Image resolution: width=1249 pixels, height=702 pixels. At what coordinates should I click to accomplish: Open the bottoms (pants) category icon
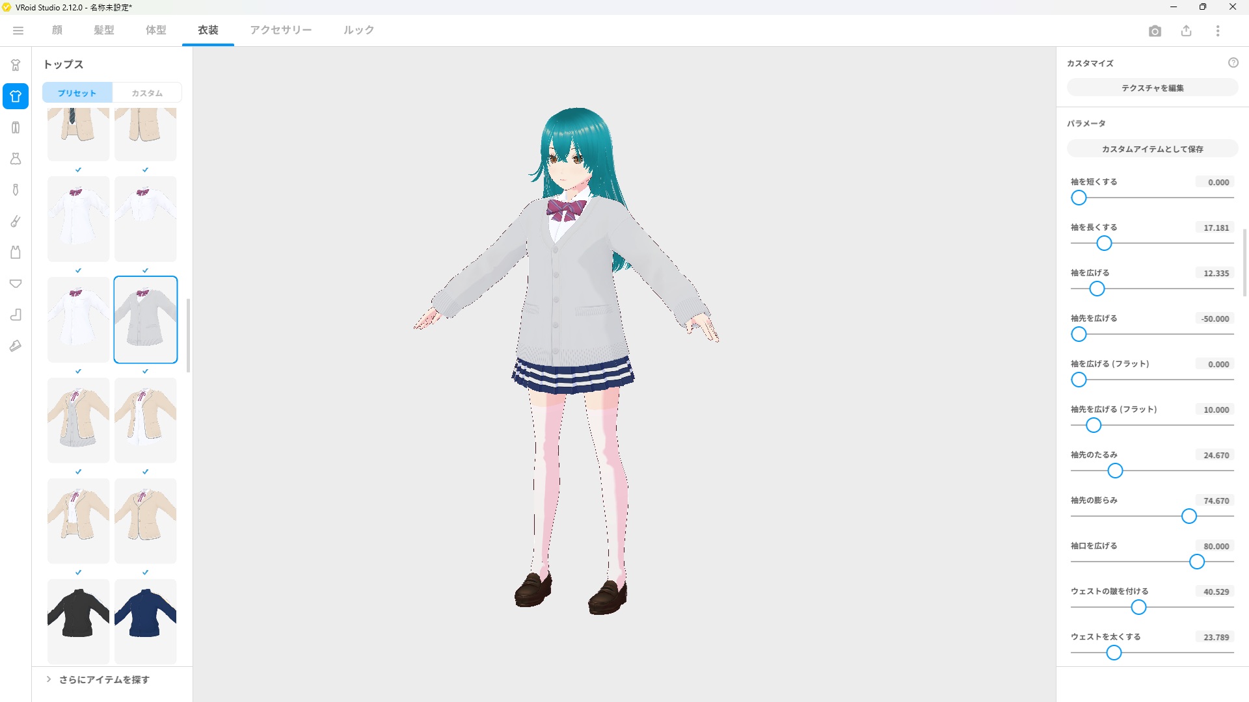click(x=16, y=127)
